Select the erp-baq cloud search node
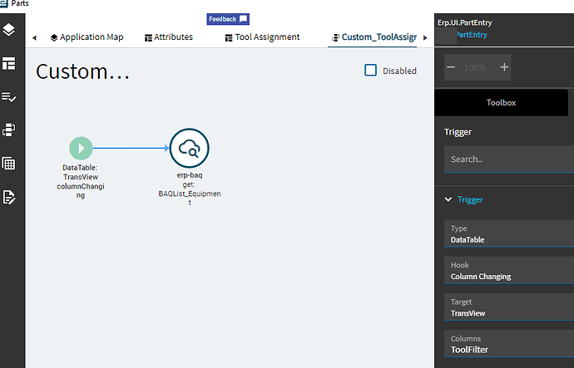Image resolution: width=574 pixels, height=368 pixels. (x=190, y=148)
